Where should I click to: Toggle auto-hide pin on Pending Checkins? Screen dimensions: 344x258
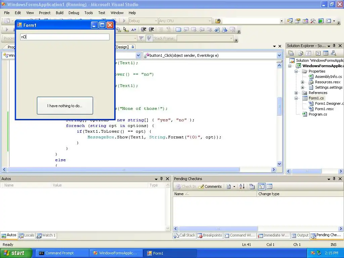[x=334, y=179]
